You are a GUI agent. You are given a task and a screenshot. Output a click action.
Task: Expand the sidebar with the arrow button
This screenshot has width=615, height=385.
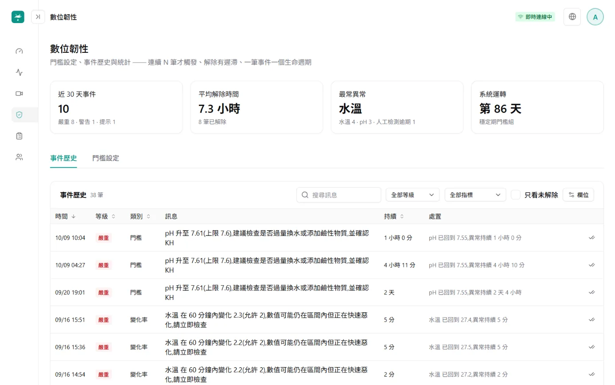38,17
